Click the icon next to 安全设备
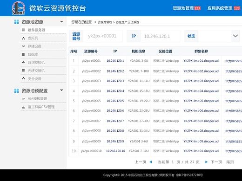This screenshot has height=181, width=242. [x=23, y=78]
